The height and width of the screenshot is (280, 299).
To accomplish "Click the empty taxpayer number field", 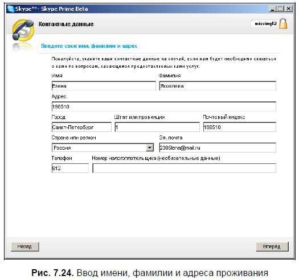I will (184, 168).
